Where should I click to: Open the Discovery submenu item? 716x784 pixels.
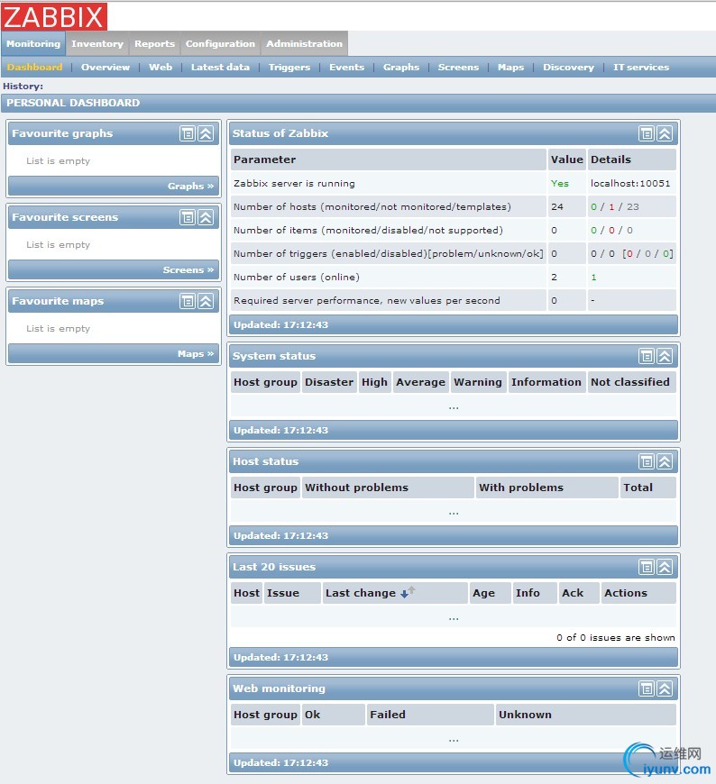568,67
